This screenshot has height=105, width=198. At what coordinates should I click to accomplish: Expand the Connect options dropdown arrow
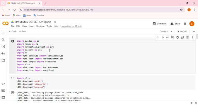pos(171,32)
